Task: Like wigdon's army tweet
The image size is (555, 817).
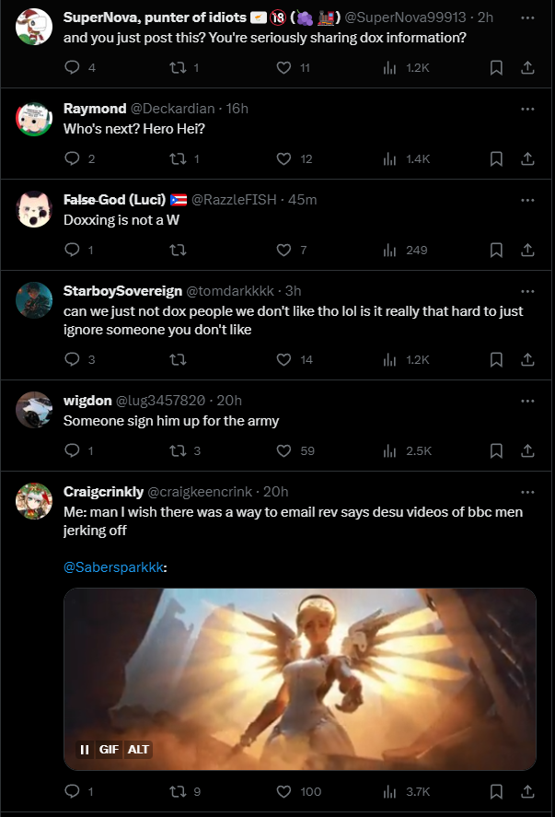Action: (x=284, y=450)
